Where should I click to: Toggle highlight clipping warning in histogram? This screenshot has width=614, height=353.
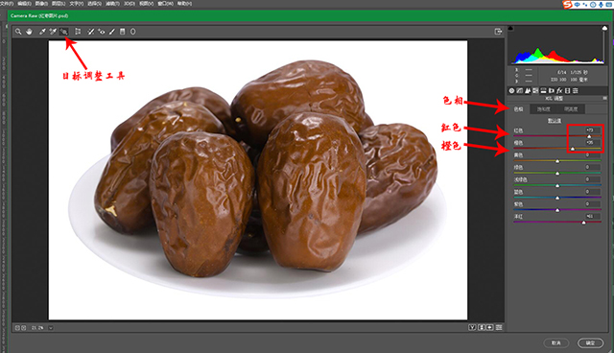[x=604, y=28]
